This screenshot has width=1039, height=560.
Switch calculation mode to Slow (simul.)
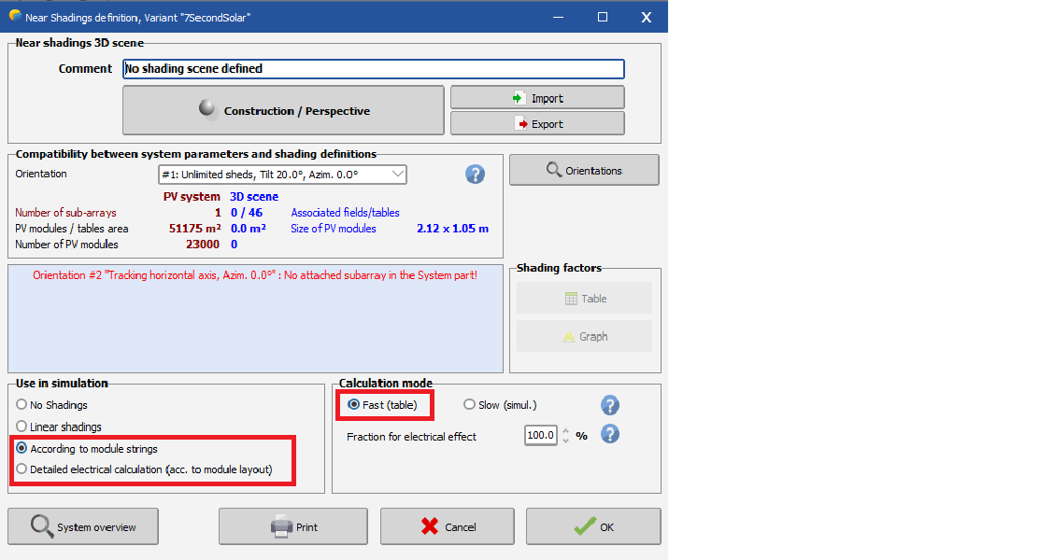click(469, 405)
